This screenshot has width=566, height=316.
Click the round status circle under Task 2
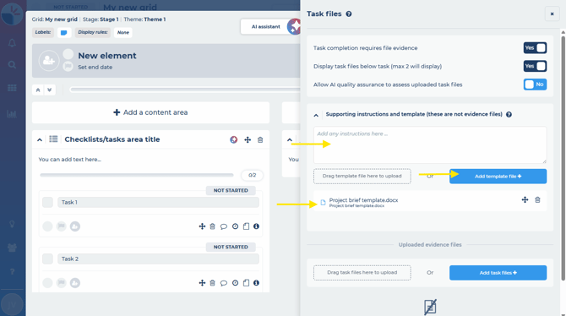coord(47,283)
